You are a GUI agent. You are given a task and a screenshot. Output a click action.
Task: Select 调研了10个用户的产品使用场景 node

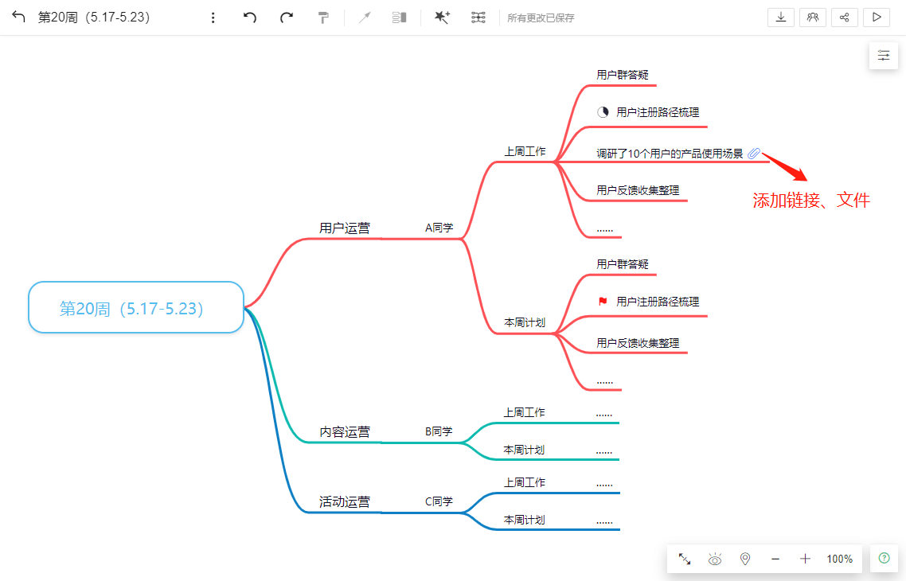(670, 154)
